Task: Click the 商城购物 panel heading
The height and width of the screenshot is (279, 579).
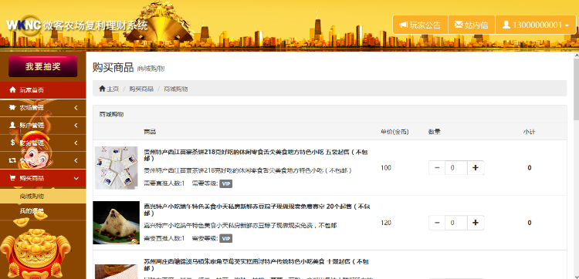Action: pos(111,114)
